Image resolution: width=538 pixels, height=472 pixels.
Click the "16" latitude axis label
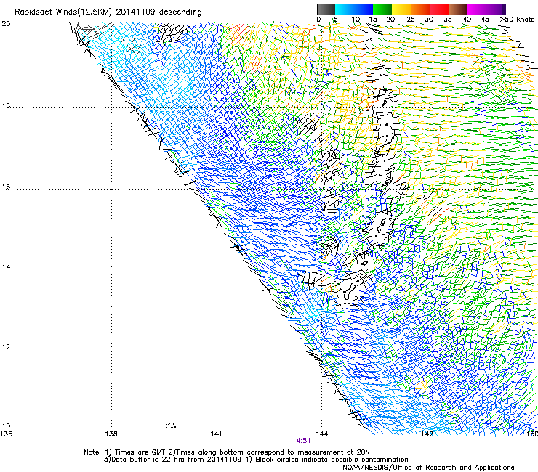6,187
